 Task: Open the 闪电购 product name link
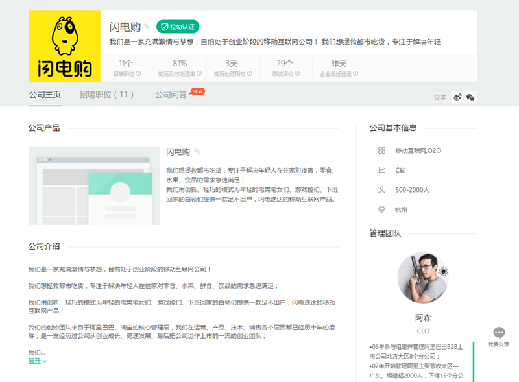(178, 152)
